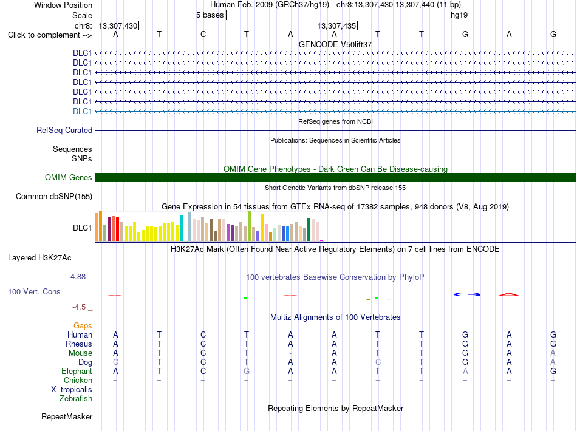Open the RepeatMasker track label
Image resolution: width=577 pixels, height=431 pixels.
pos(67,416)
